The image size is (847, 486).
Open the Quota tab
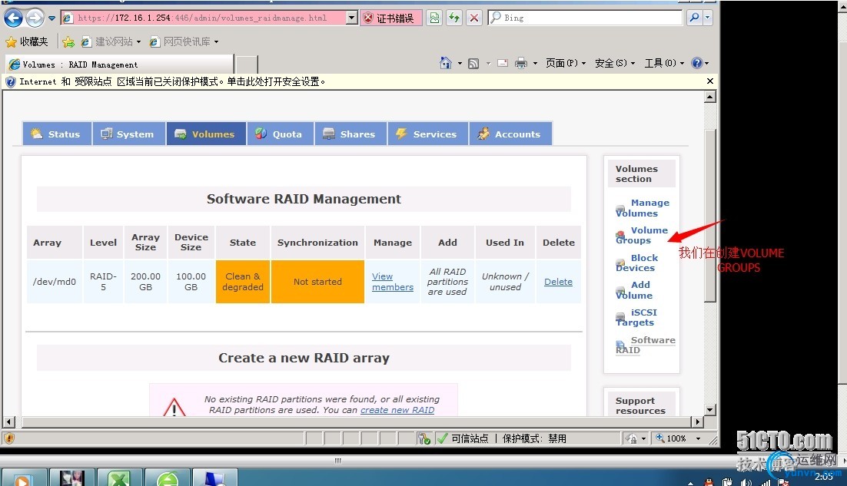pyautogui.click(x=281, y=134)
